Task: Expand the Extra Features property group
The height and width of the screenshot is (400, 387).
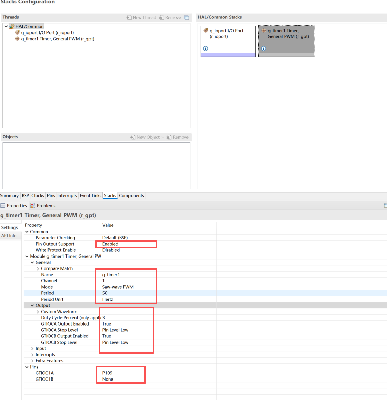Action: tap(32, 361)
